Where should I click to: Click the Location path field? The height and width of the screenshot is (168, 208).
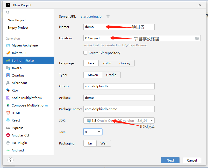point(142,38)
